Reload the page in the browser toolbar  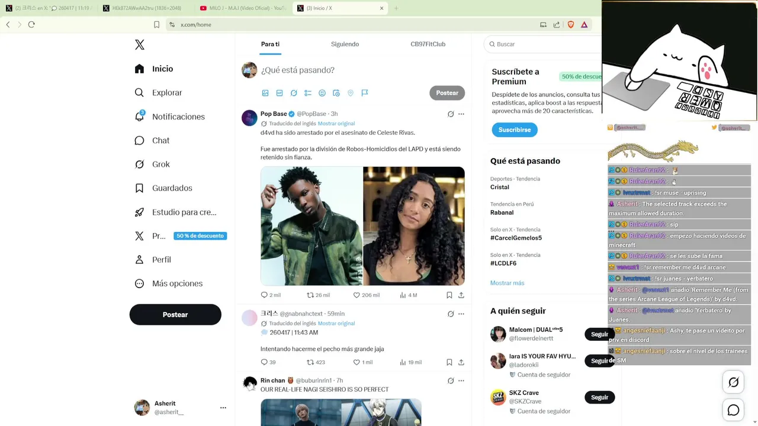31,25
